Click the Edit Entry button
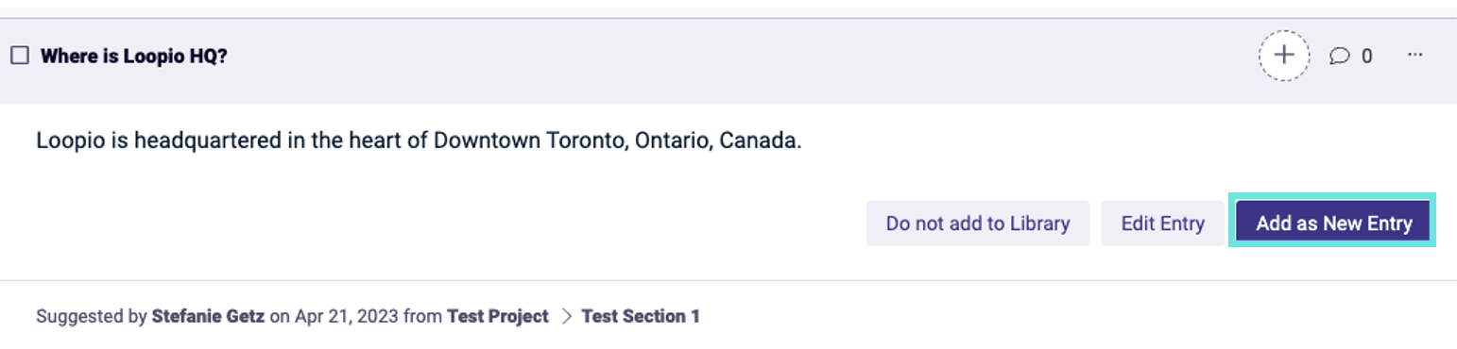 click(1162, 224)
